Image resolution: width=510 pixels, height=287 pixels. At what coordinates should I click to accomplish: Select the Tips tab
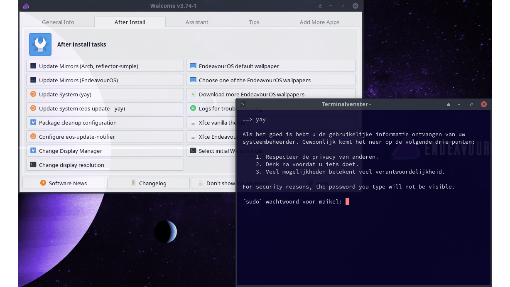tap(254, 22)
